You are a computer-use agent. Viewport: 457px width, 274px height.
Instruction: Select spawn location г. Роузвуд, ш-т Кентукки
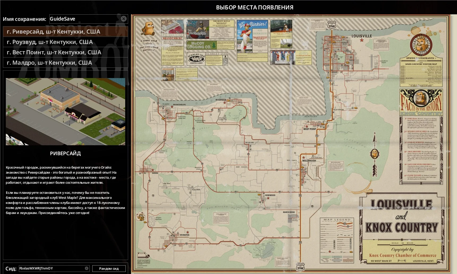65,42
